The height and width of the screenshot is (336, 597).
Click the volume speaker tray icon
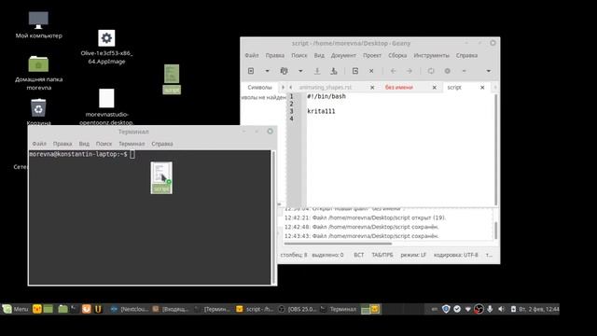pos(502,309)
